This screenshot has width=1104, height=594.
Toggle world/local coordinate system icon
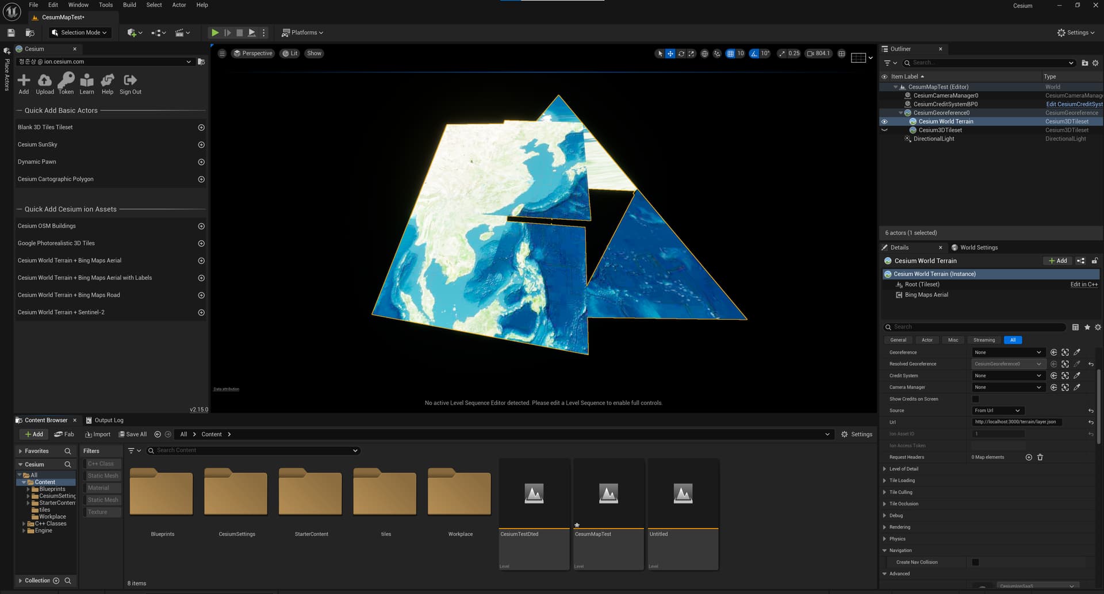click(x=704, y=53)
